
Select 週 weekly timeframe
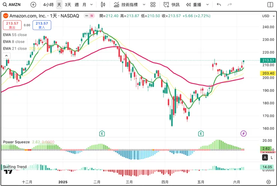(x=77, y=4)
